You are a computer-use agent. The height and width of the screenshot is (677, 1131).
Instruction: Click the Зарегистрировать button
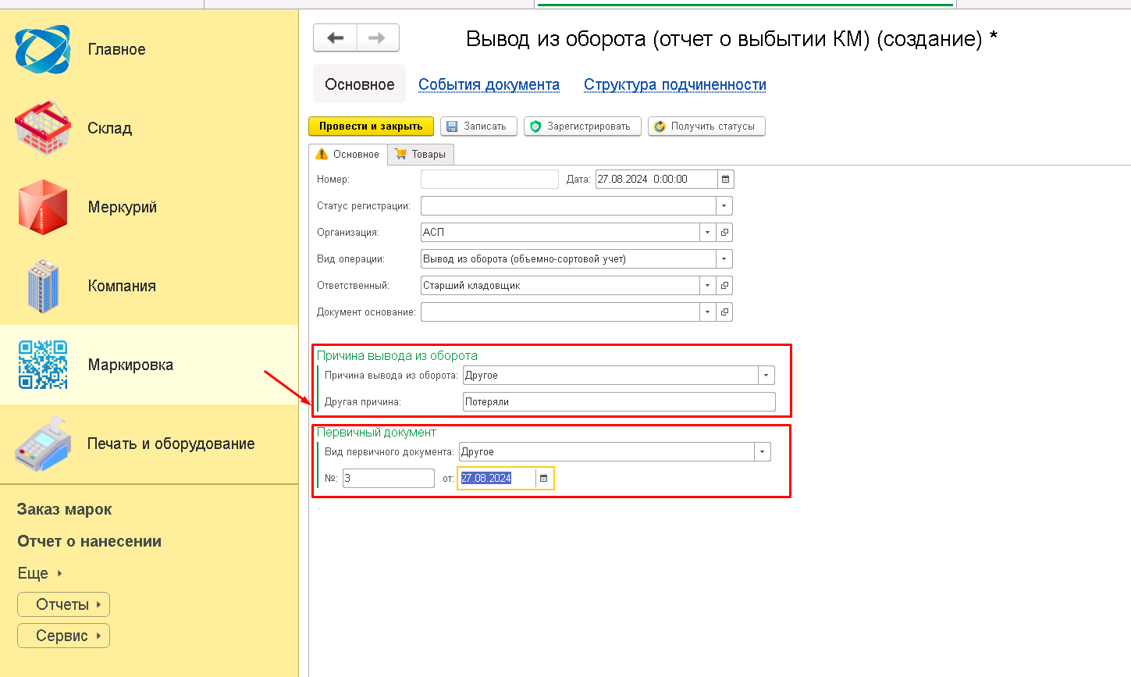pyautogui.click(x=582, y=126)
